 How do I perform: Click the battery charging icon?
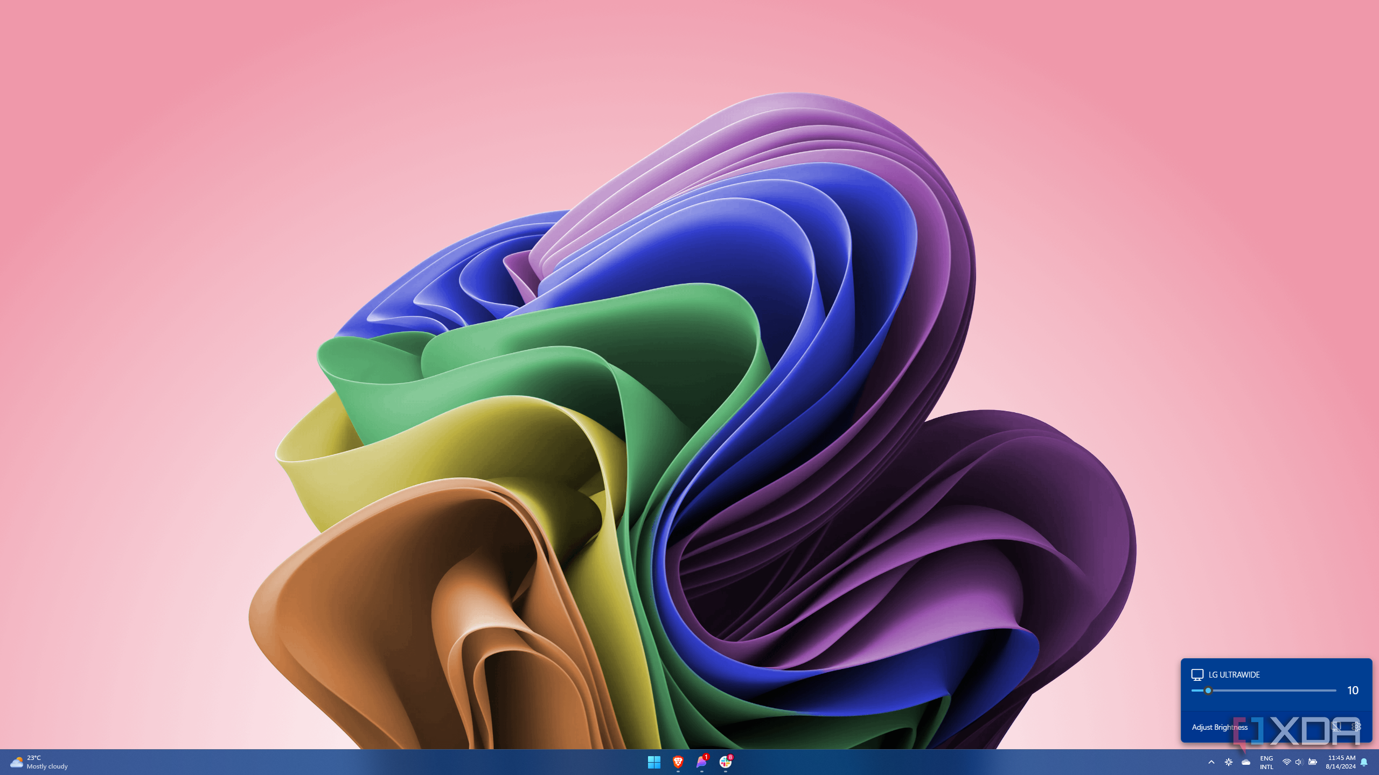1313,762
